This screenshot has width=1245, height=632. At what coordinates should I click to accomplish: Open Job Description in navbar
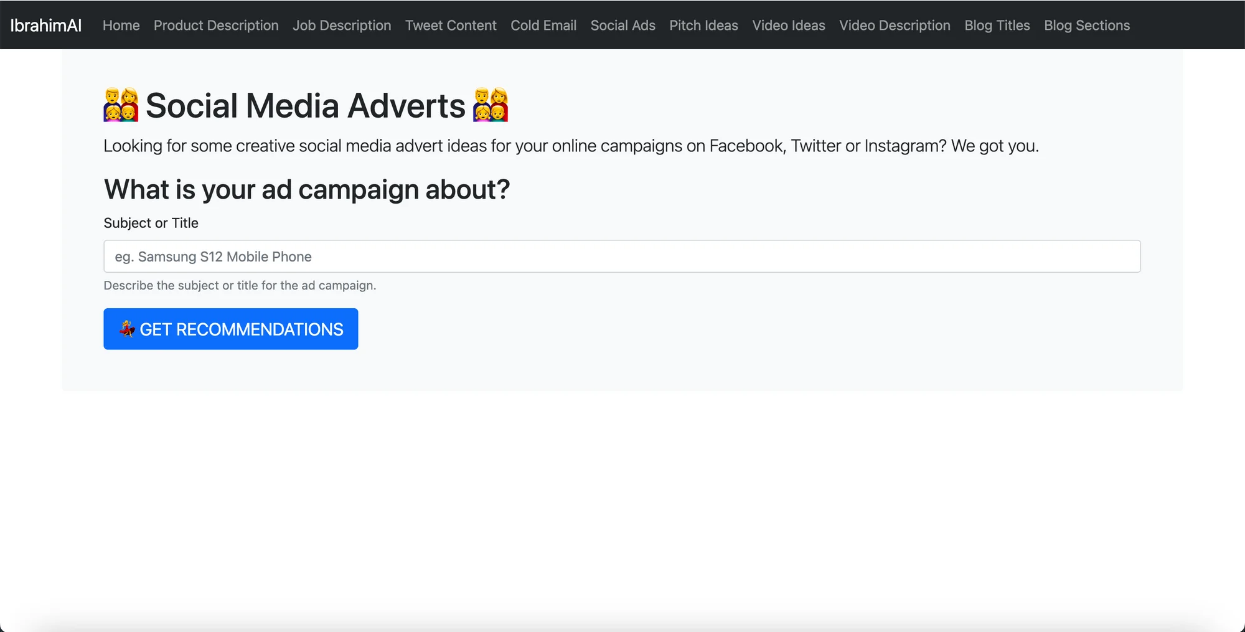342,26
